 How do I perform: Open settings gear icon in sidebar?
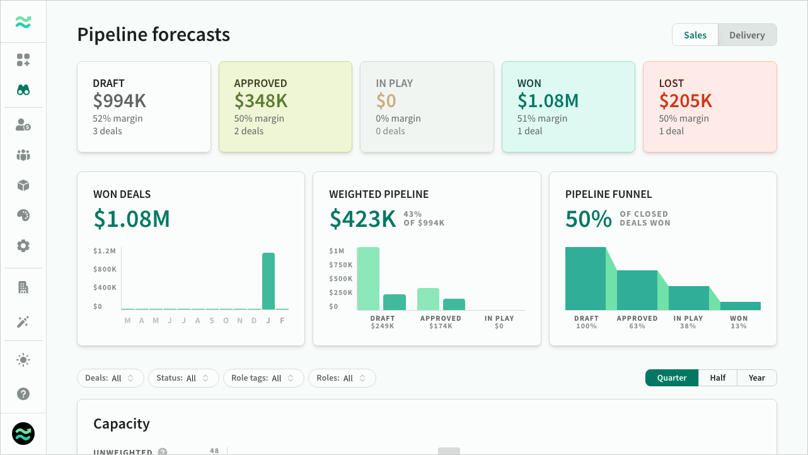(23, 246)
